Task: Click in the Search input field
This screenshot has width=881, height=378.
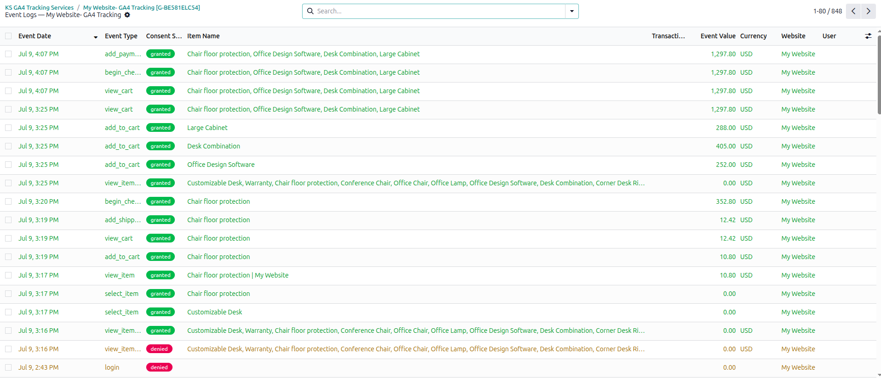Action: 440,11
